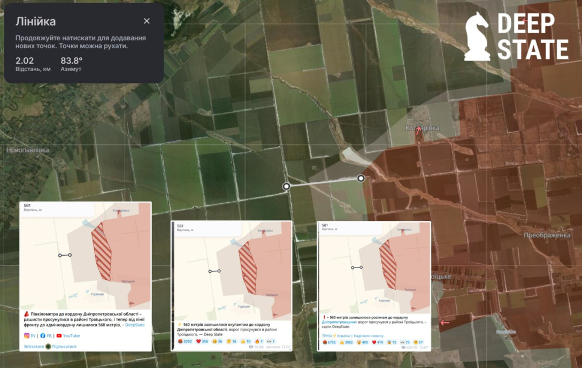582x368 pixels.
Task: Click the Підписатися subscribe link
Action: click(x=64, y=347)
